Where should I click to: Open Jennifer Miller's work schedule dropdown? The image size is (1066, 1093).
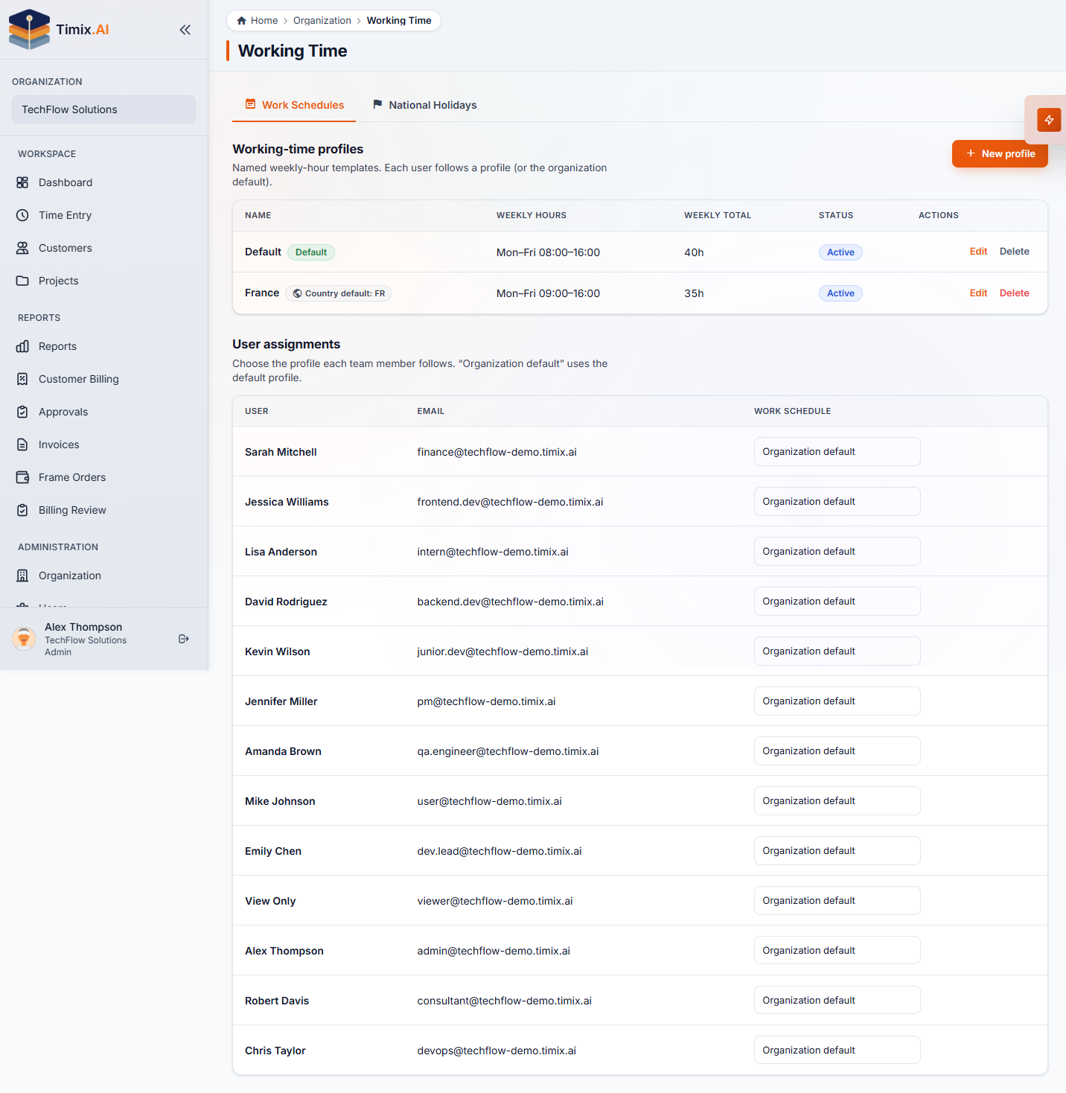point(837,701)
